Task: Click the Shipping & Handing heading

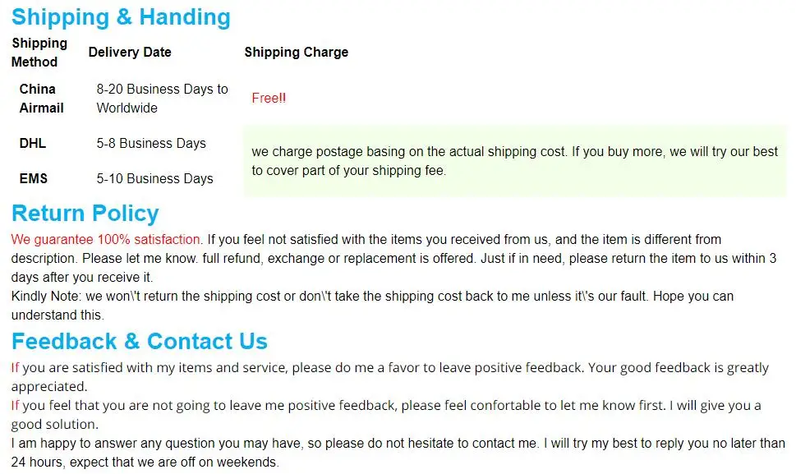Action: tap(121, 16)
